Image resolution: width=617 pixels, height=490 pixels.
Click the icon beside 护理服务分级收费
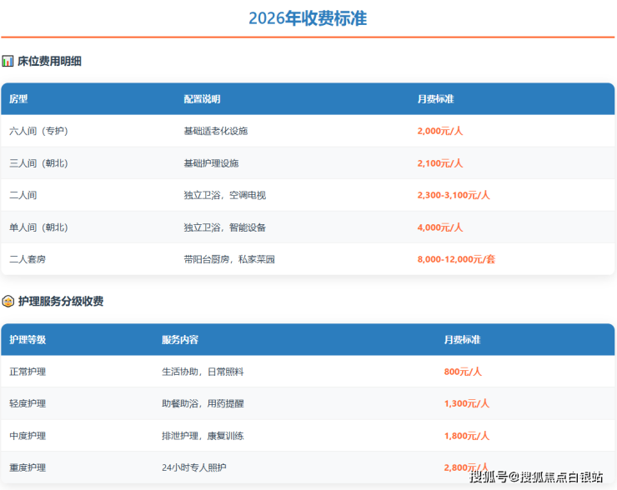click(x=8, y=302)
